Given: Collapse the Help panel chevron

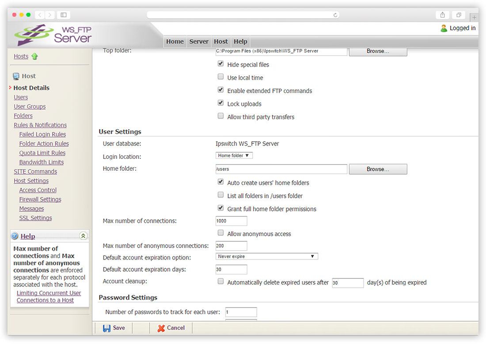Looking at the screenshot, I should click(x=83, y=236).
